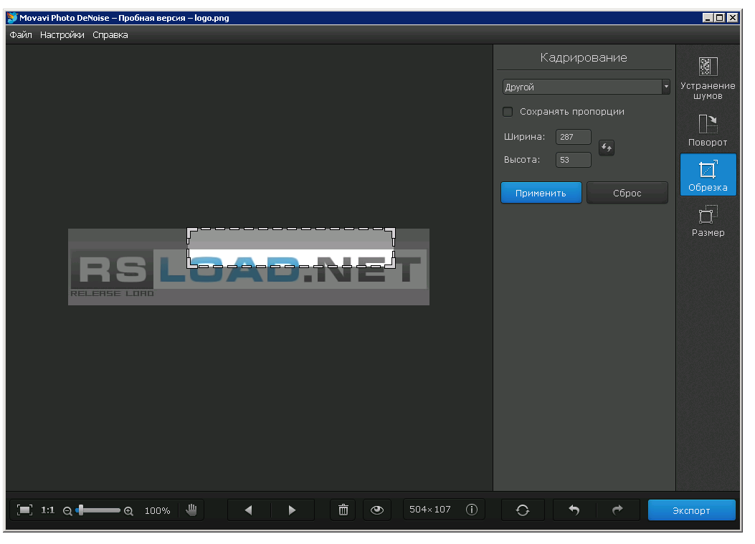Image resolution: width=755 pixels, height=544 pixels.
Task: Click the RS part of logo image
Action: pos(112,269)
